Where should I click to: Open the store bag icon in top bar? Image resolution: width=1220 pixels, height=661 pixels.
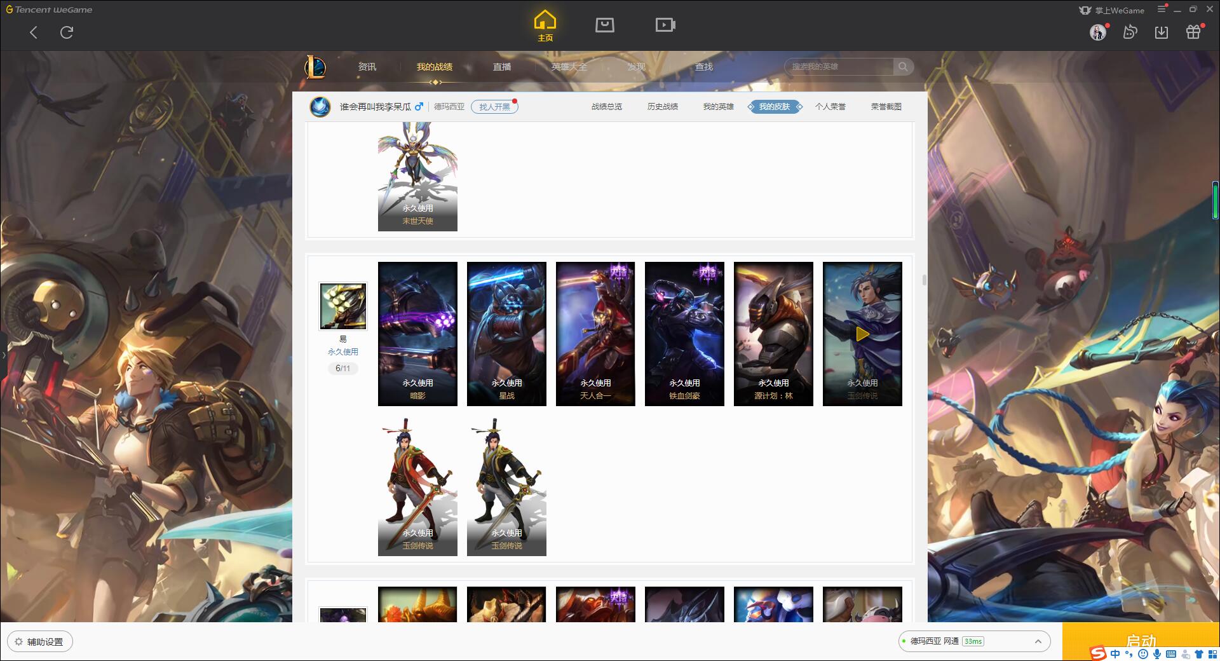(x=604, y=25)
